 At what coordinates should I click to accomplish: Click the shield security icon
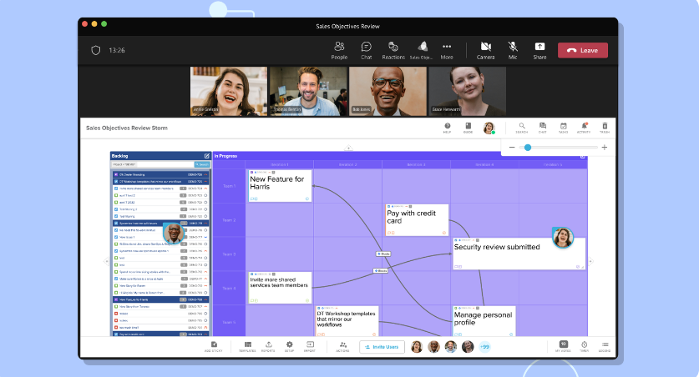[x=96, y=50]
